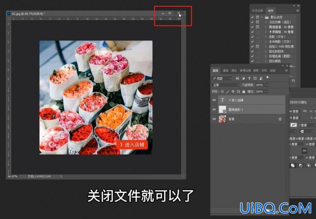Image resolution: width=316 pixels, height=219 pixels.
Task: Select the 动作 tab
Action: (x=271, y=10)
